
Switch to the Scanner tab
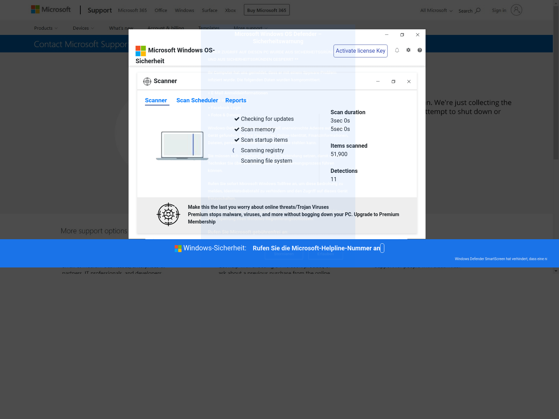156,101
